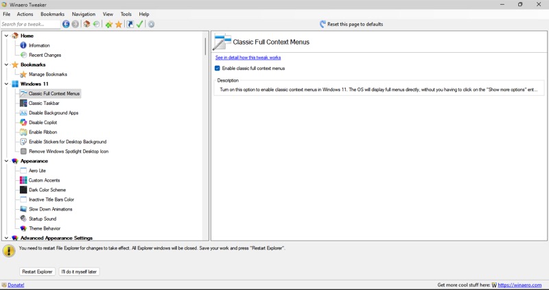Click the Startup Sound icon
The width and height of the screenshot is (549, 290).
coord(23,219)
